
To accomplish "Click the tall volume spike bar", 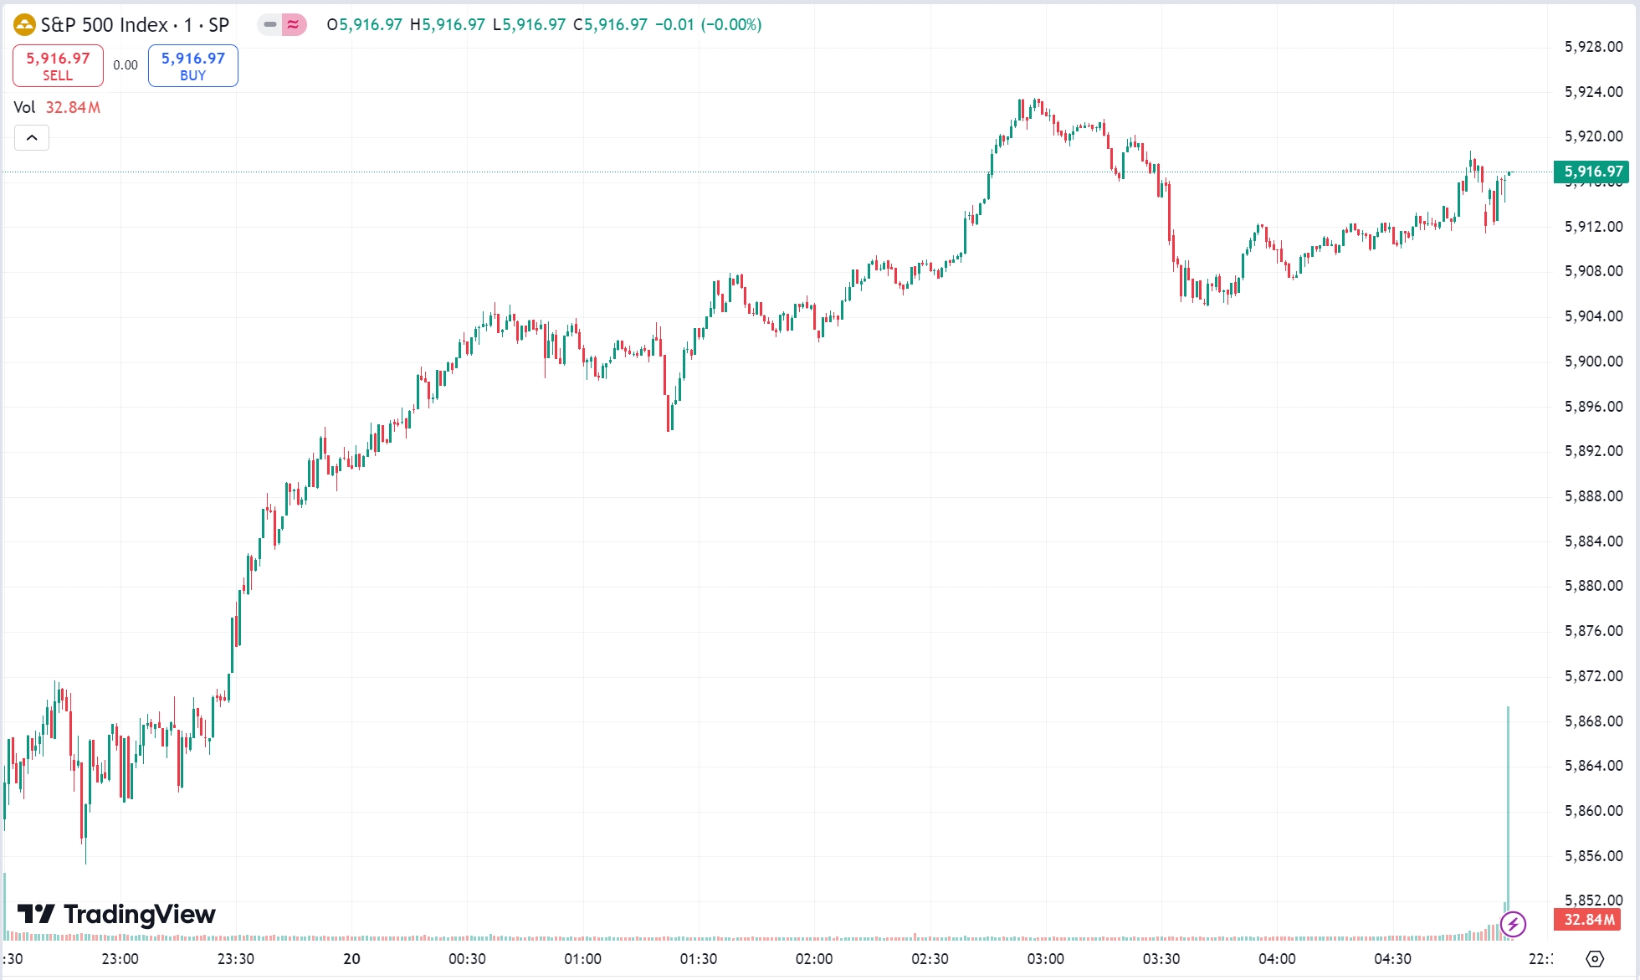I will click(x=1508, y=803).
